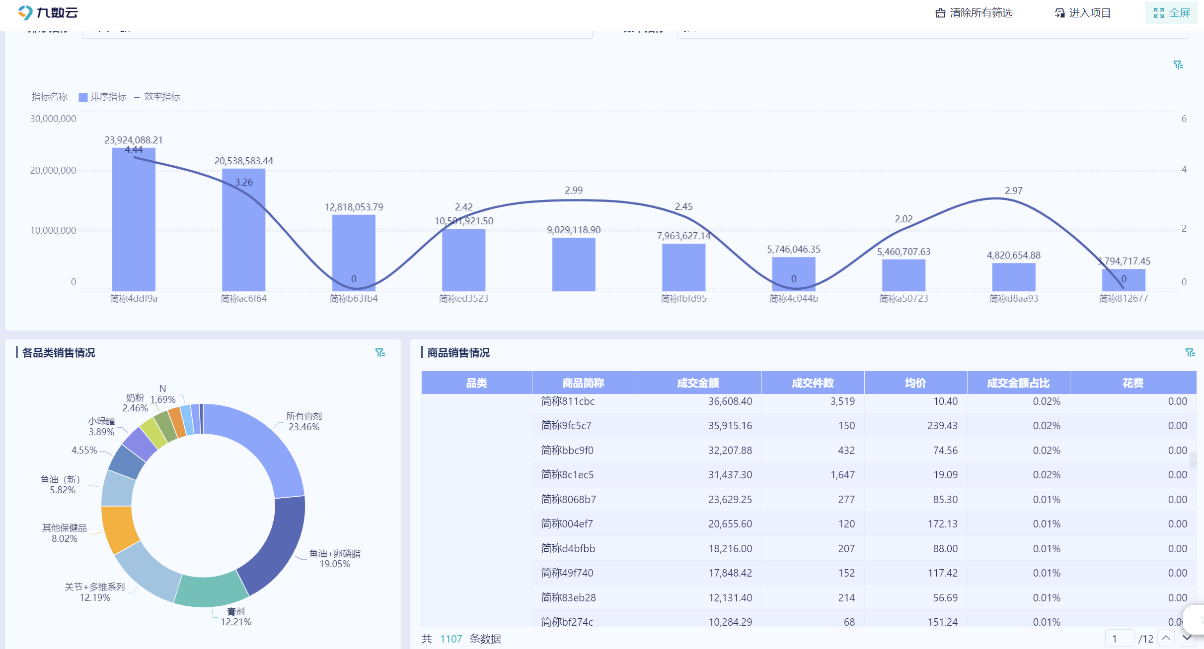This screenshot has width=1204, height=649.
Task: Click the 九数云 logo icon
Action: point(25,12)
